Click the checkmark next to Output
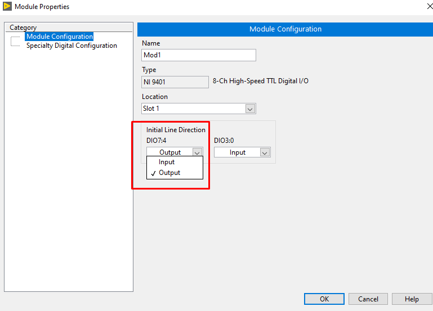This screenshot has width=433, height=311. click(x=153, y=173)
